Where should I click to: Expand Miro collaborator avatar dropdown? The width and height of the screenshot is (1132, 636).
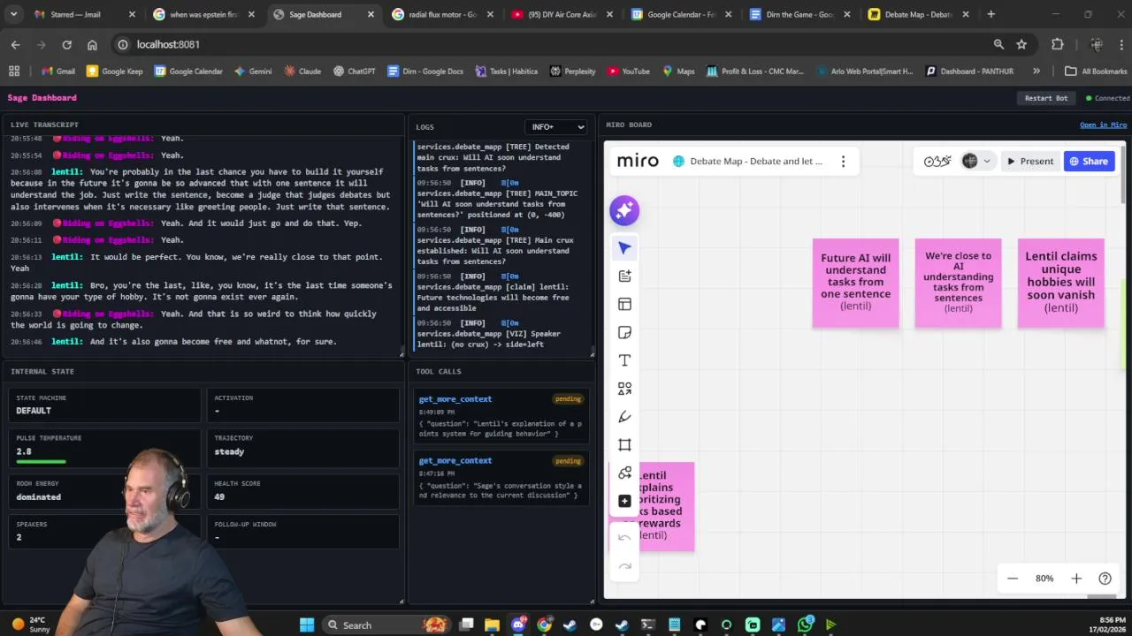pyautogui.click(x=987, y=161)
